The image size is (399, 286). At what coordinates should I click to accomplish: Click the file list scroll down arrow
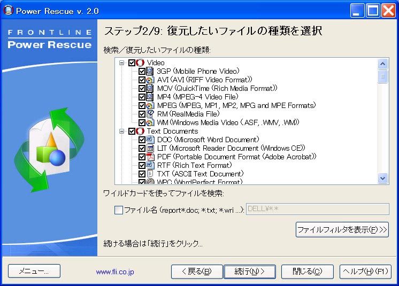(x=382, y=178)
